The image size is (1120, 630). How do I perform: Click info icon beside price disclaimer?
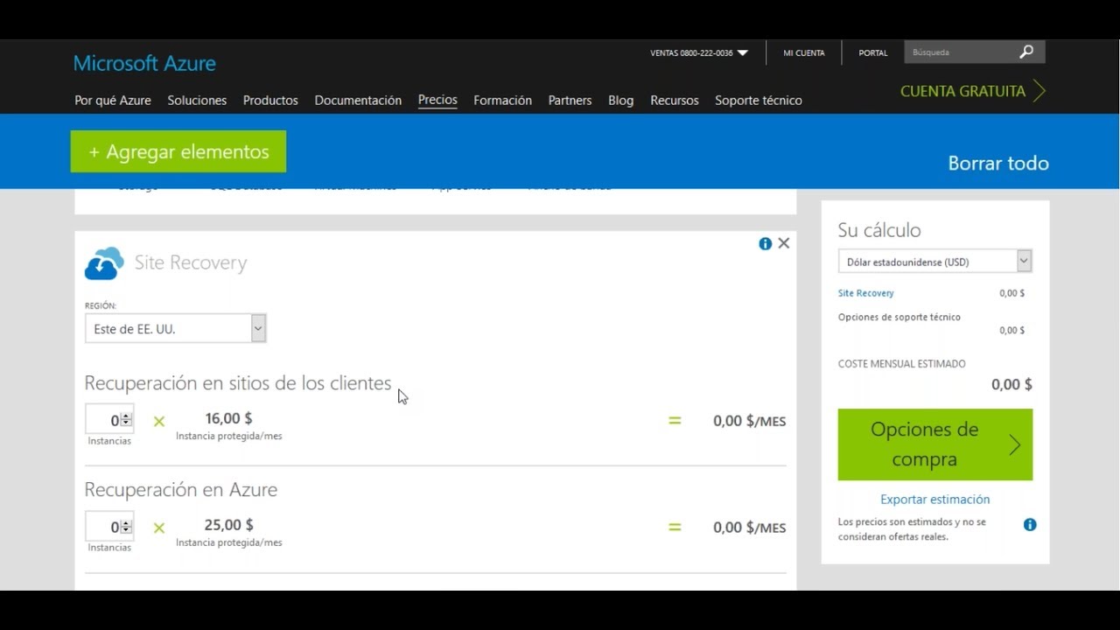(x=1030, y=525)
